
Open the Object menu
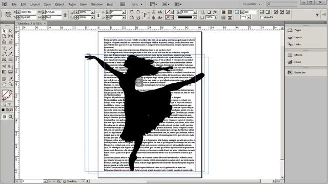[59, 4]
